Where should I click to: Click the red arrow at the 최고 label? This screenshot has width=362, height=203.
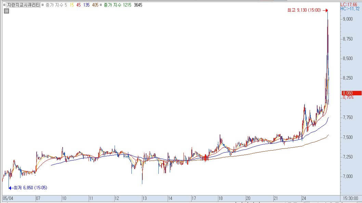point(325,10)
